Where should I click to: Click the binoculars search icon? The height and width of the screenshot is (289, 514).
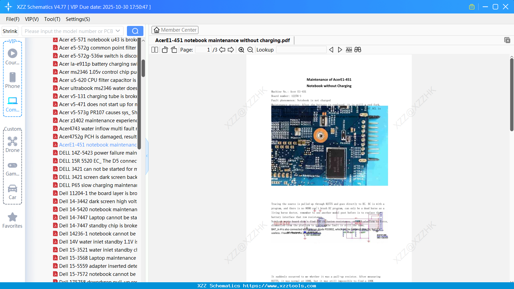pos(358,50)
